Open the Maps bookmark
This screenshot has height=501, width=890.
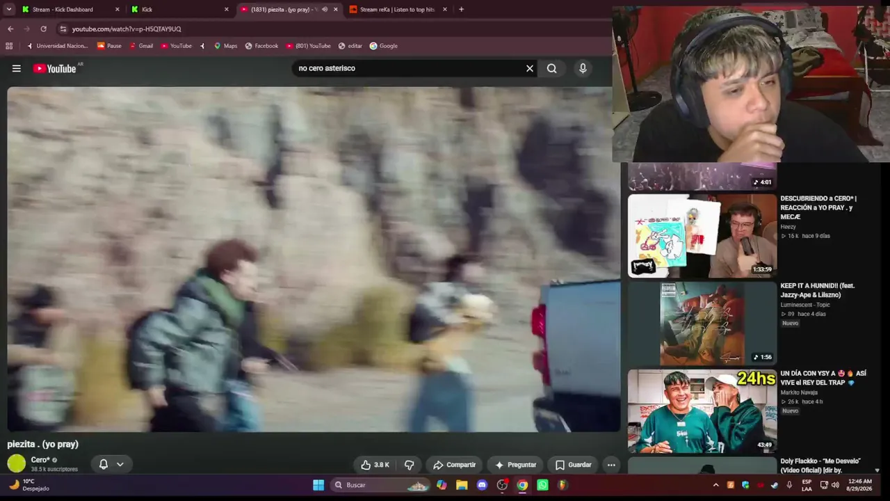point(225,46)
